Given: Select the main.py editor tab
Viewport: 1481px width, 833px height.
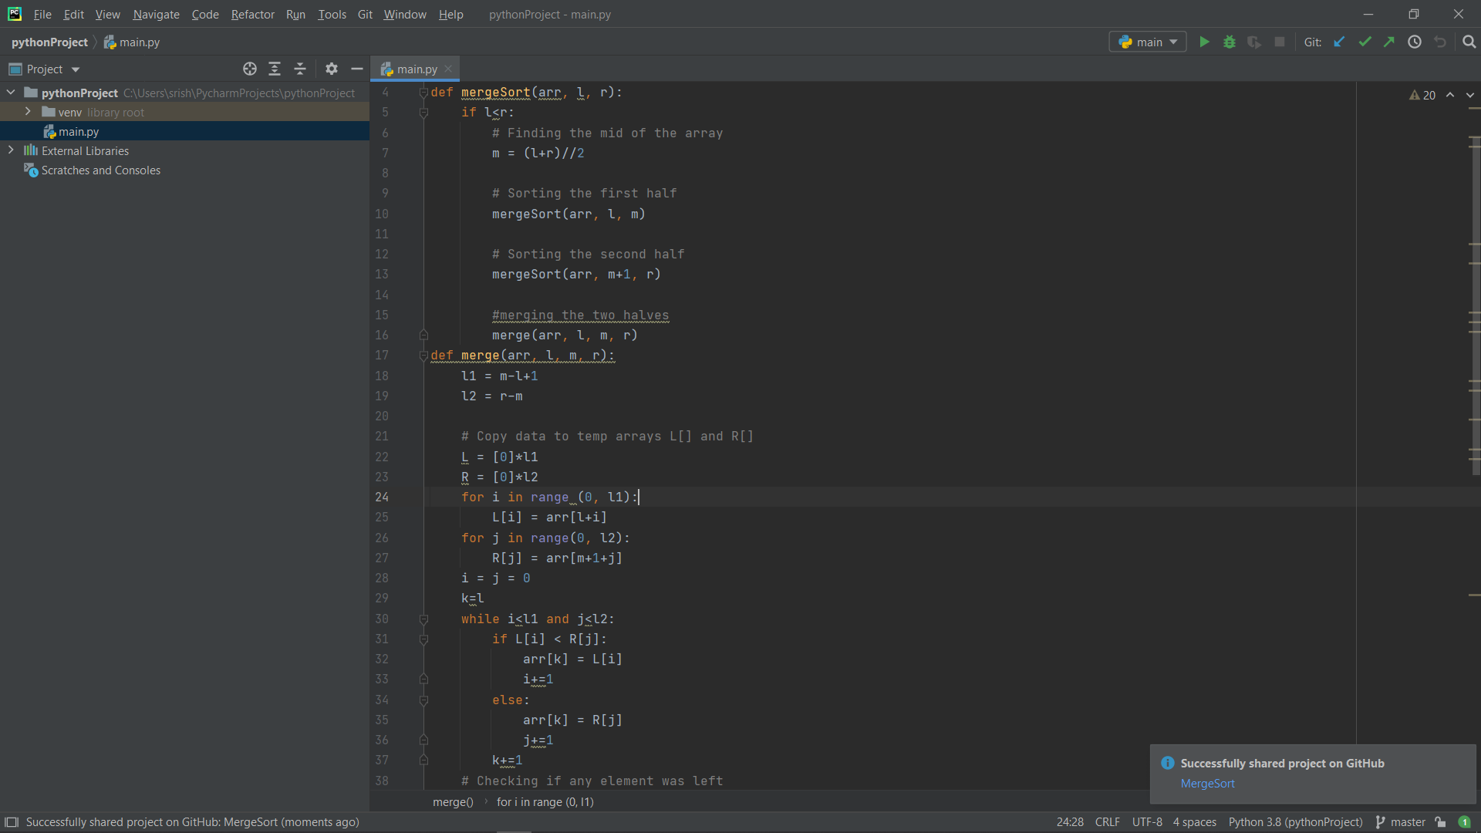Looking at the screenshot, I should coord(417,69).
